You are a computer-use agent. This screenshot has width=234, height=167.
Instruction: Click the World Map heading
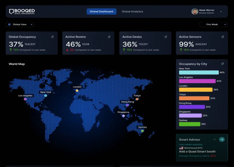click(17, 64)
